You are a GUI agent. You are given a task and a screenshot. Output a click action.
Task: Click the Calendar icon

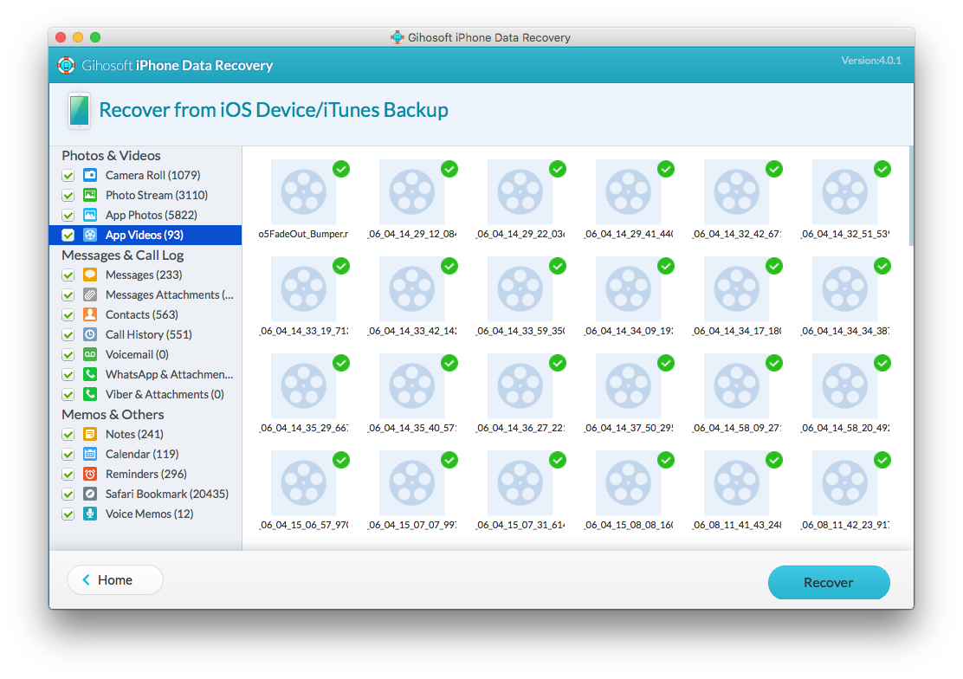click(x=90, y=454)
